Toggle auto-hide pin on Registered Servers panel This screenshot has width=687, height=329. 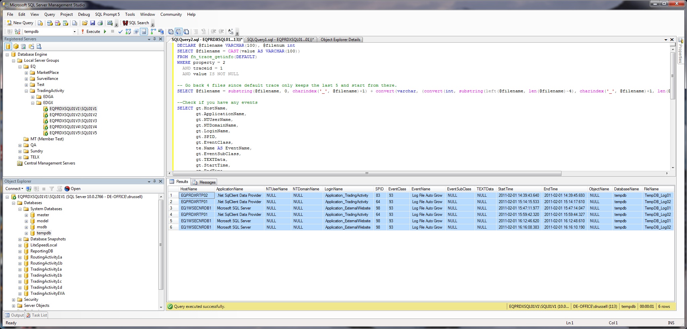(x=155, y=39)
